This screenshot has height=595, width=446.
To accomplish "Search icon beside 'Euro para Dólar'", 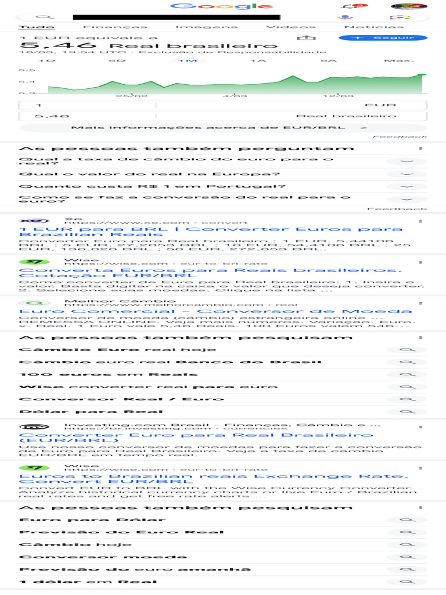I will (407, 520).
